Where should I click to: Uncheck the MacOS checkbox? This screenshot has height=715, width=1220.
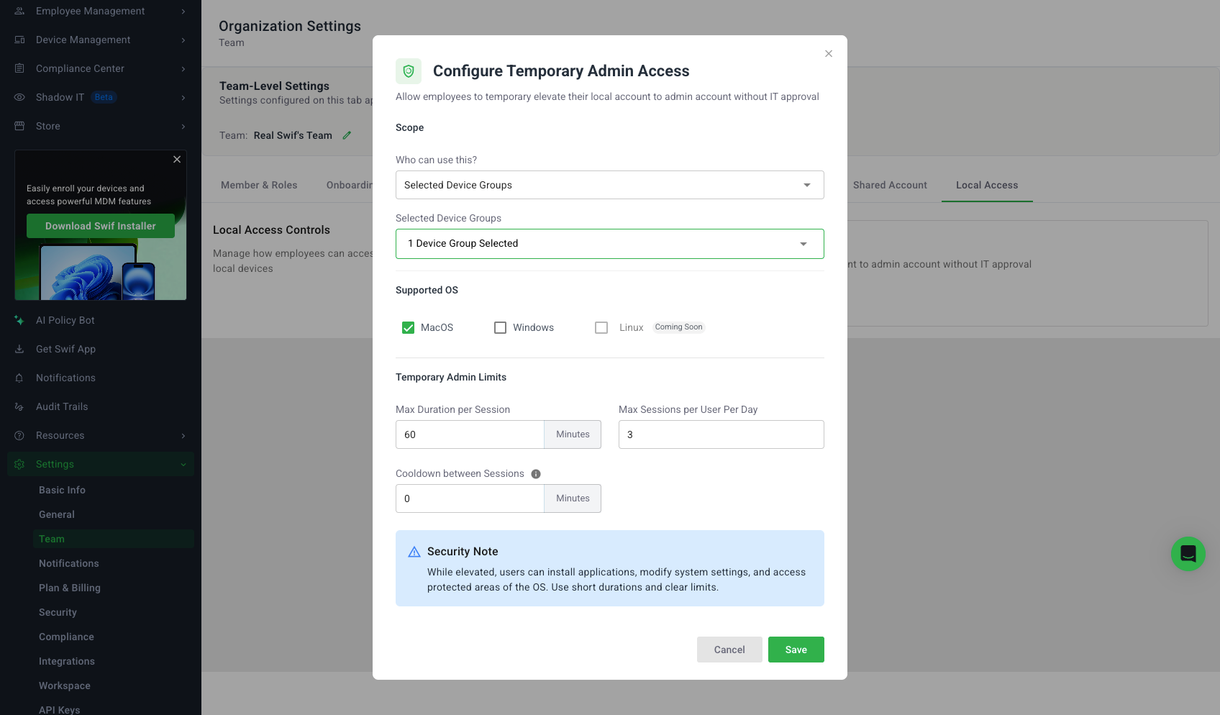[x=408, y=328]
